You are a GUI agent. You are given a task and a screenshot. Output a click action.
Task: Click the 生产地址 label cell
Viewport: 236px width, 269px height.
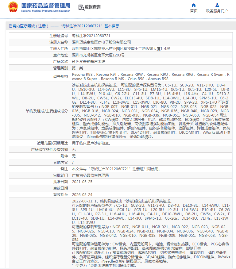[x=40, y=55]
